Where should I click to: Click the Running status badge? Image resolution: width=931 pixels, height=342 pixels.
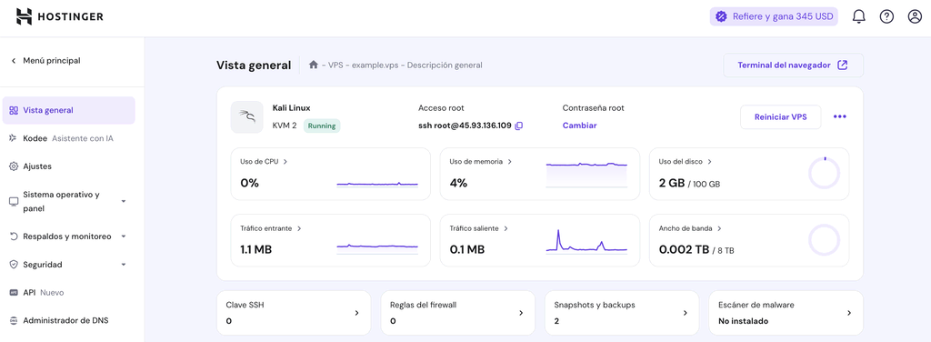click(322, 126)
